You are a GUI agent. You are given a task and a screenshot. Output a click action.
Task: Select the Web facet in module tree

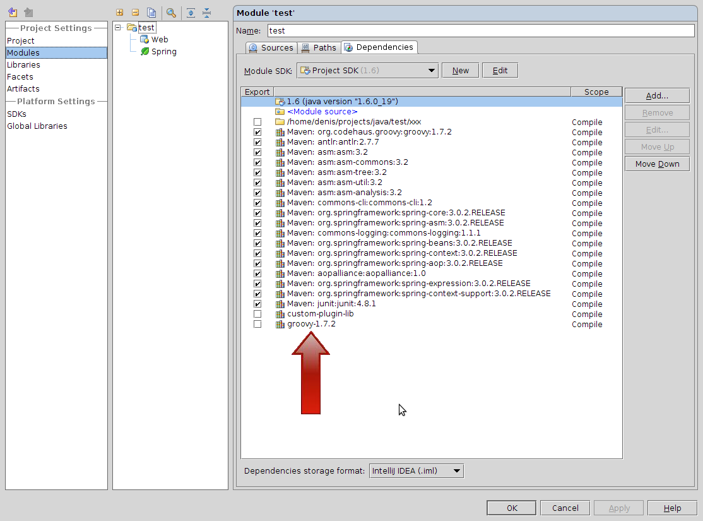click(x=154, y=40)
